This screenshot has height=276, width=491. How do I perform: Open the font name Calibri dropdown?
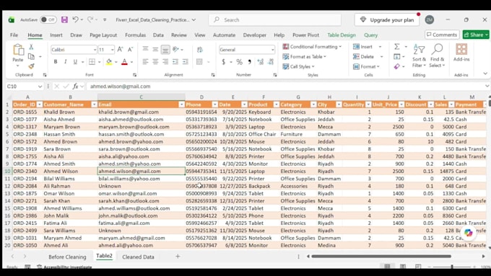[x=95, y=50]
